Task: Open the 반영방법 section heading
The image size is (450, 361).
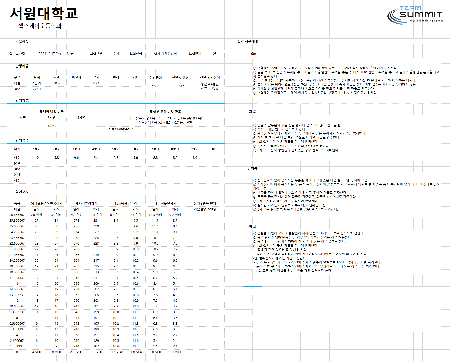Action: 22,100
